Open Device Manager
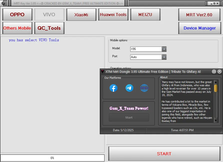 [199, 28]
